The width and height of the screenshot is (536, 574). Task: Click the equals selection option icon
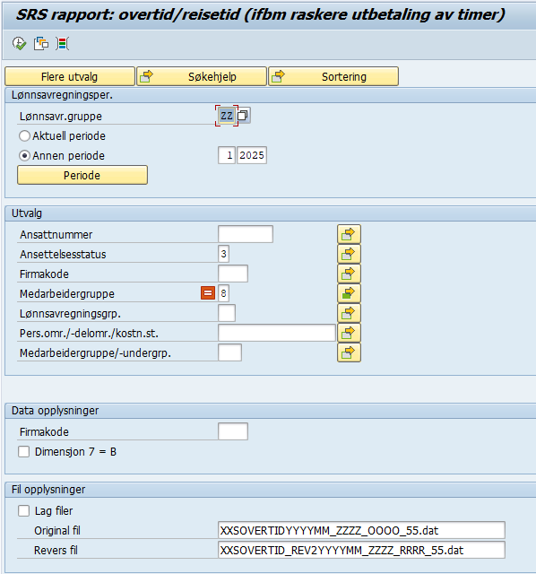click(208, 293)
